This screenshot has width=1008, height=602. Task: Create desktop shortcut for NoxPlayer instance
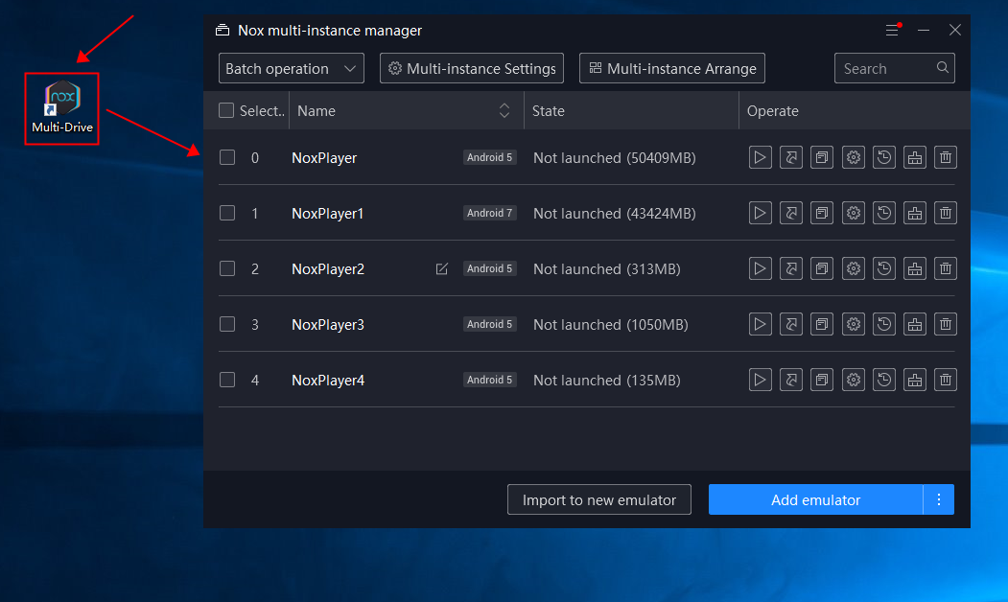point(790,157)
